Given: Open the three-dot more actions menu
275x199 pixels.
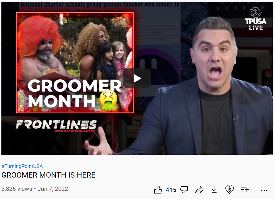Looking at the screenshot, I should pos(264,190).
